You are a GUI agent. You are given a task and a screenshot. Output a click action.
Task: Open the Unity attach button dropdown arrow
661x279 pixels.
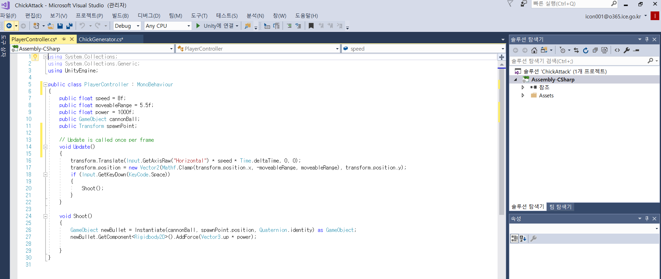tap(237, 26)
